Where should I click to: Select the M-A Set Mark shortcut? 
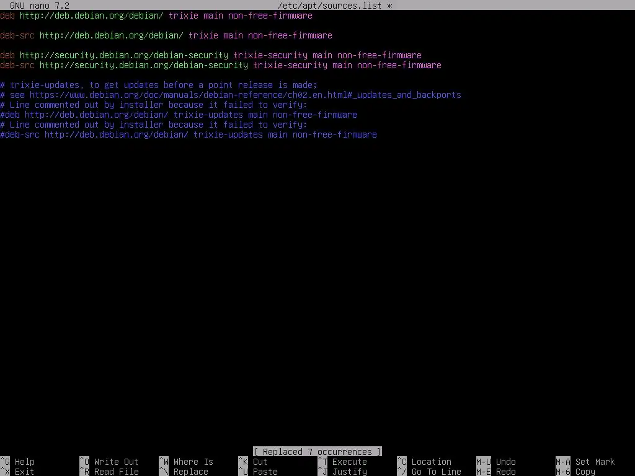click(585, 462)
